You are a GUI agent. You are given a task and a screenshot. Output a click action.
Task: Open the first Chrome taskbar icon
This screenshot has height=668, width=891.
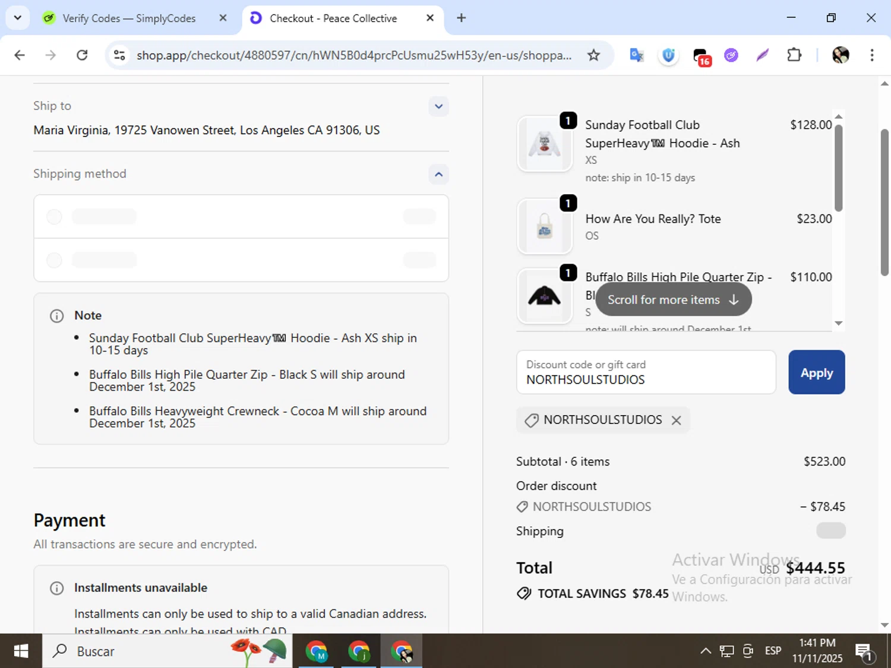point(317,651)
